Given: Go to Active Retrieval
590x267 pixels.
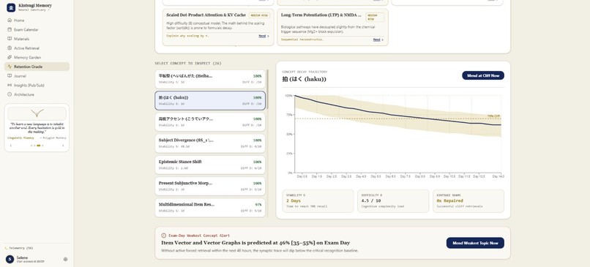Looking at the screenshot, I should (37, 48).
